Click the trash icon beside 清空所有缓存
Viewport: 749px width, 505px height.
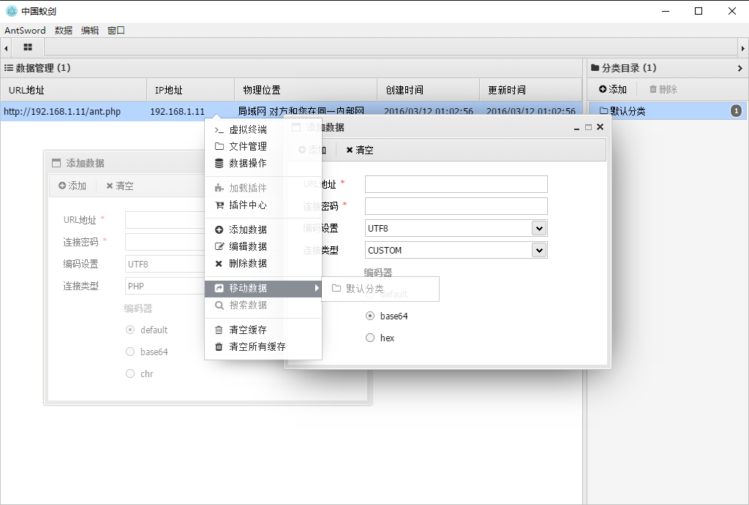coord(219,346)
